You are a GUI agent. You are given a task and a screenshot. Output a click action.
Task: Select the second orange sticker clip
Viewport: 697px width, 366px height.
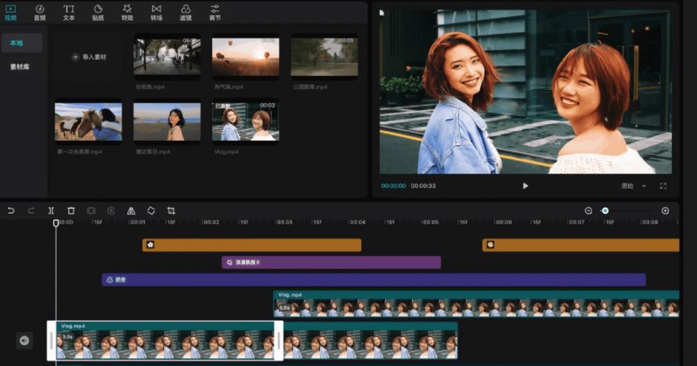[580, 245]
